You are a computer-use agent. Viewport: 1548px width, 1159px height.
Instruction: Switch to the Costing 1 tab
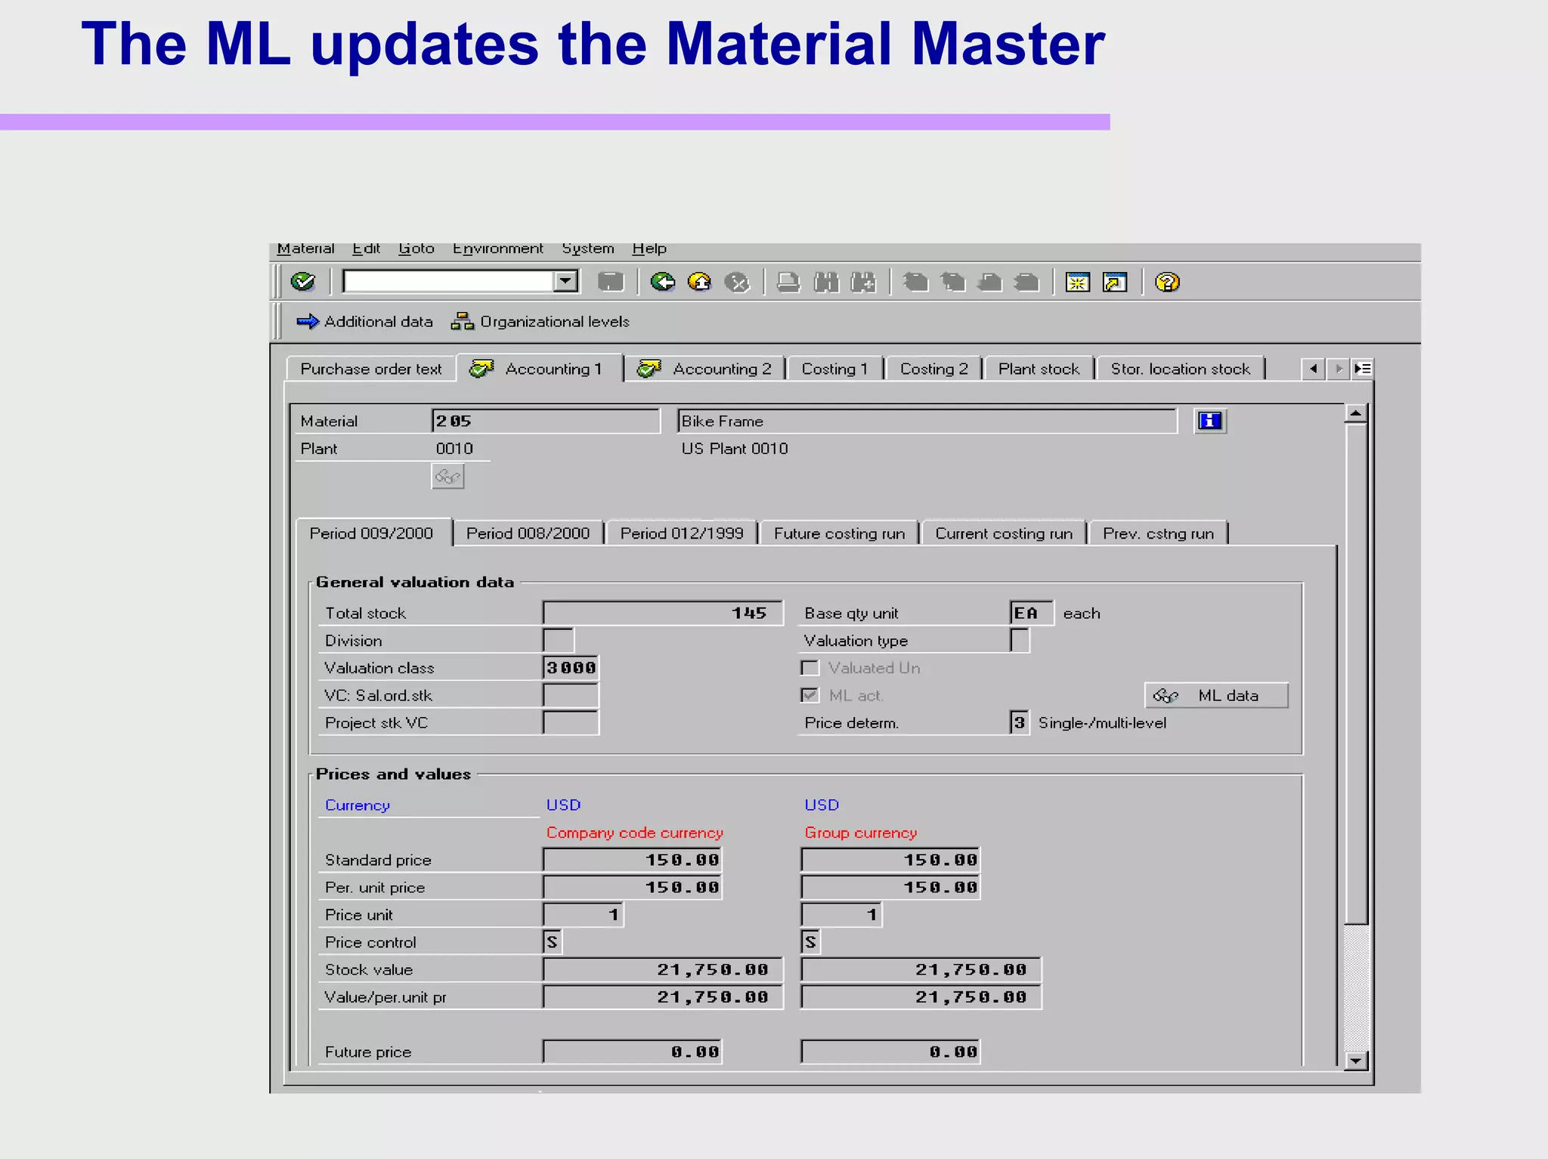click(834, 369)
